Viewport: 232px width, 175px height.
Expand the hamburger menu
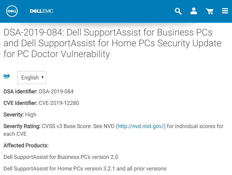pos(225,11)
